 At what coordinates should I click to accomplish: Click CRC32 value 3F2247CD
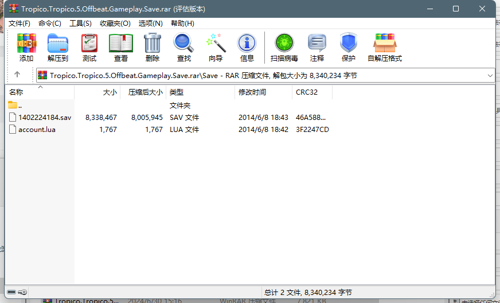point(312,130)
